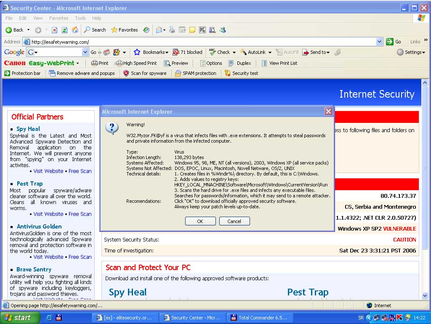
Task: Open the View menu
Action: [38, 18]
